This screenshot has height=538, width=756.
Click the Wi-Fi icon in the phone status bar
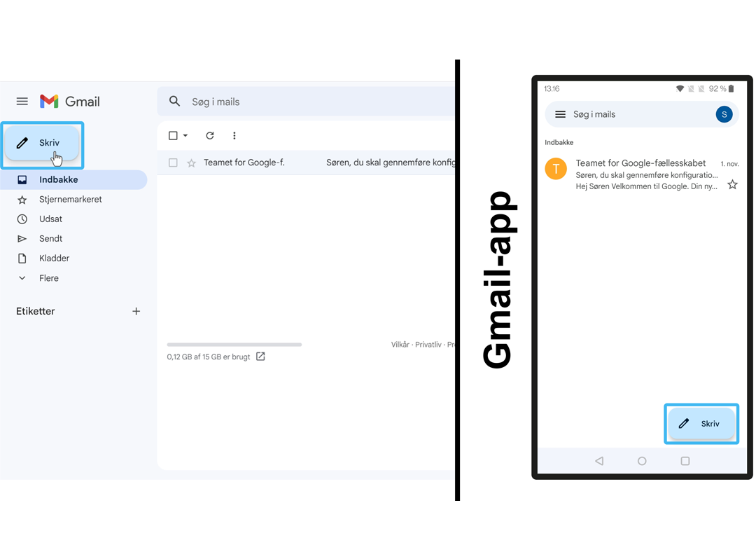tap(680, 89)
